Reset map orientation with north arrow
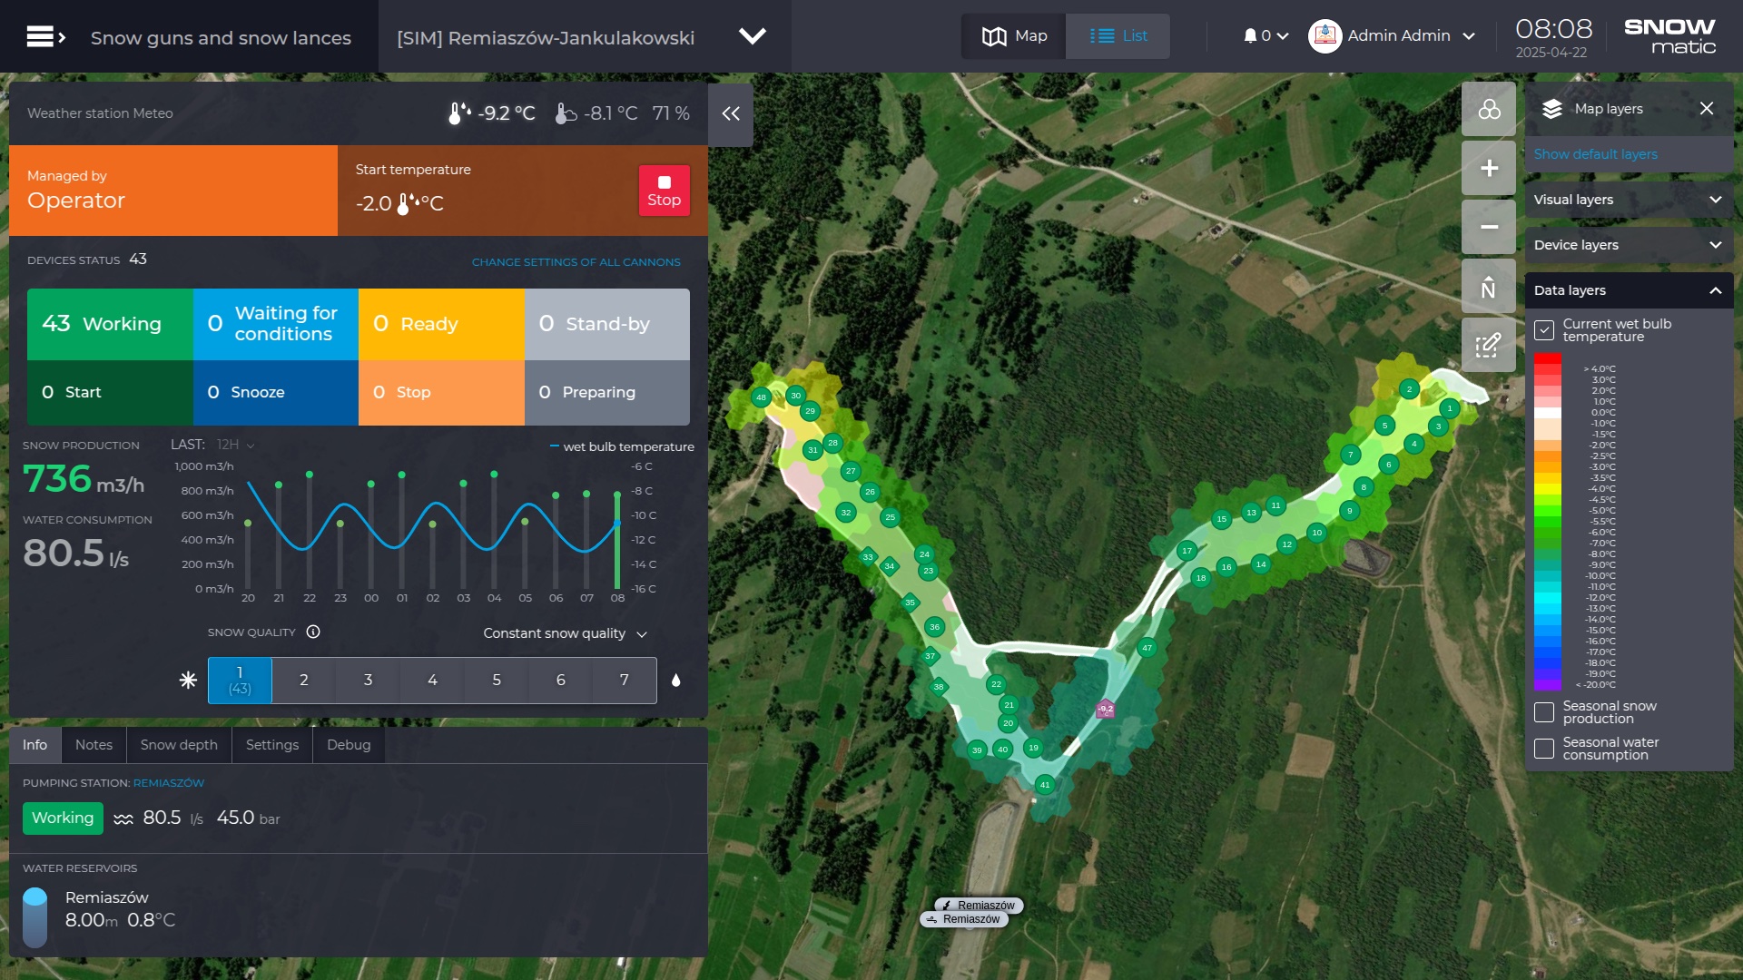Viewport: 1743px width, 980px height. point(1489,287)
